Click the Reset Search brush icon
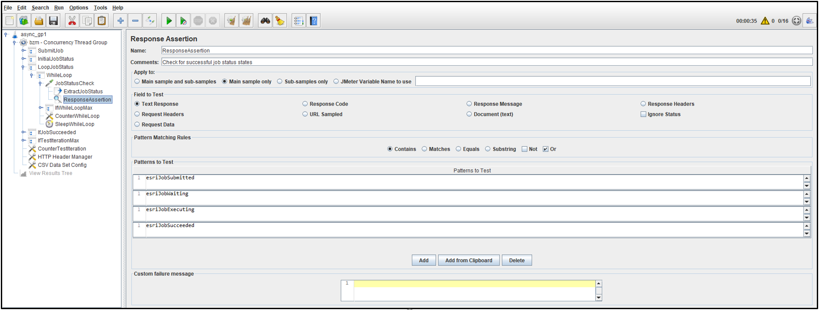 click(x=280, y=20)
